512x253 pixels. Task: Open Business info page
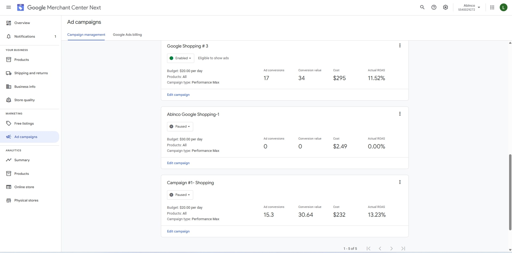point(30,87)
